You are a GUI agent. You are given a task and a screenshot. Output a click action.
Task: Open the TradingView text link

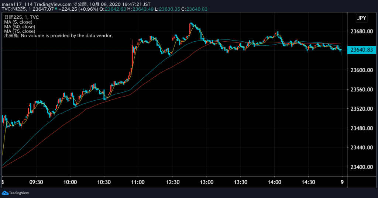[19, 193]
